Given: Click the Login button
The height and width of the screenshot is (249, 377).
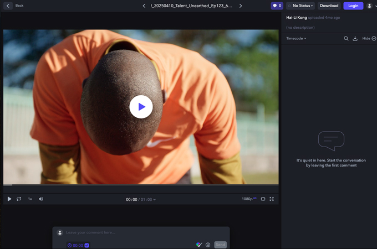Looking at the screenshot, I should coord(353,6).
